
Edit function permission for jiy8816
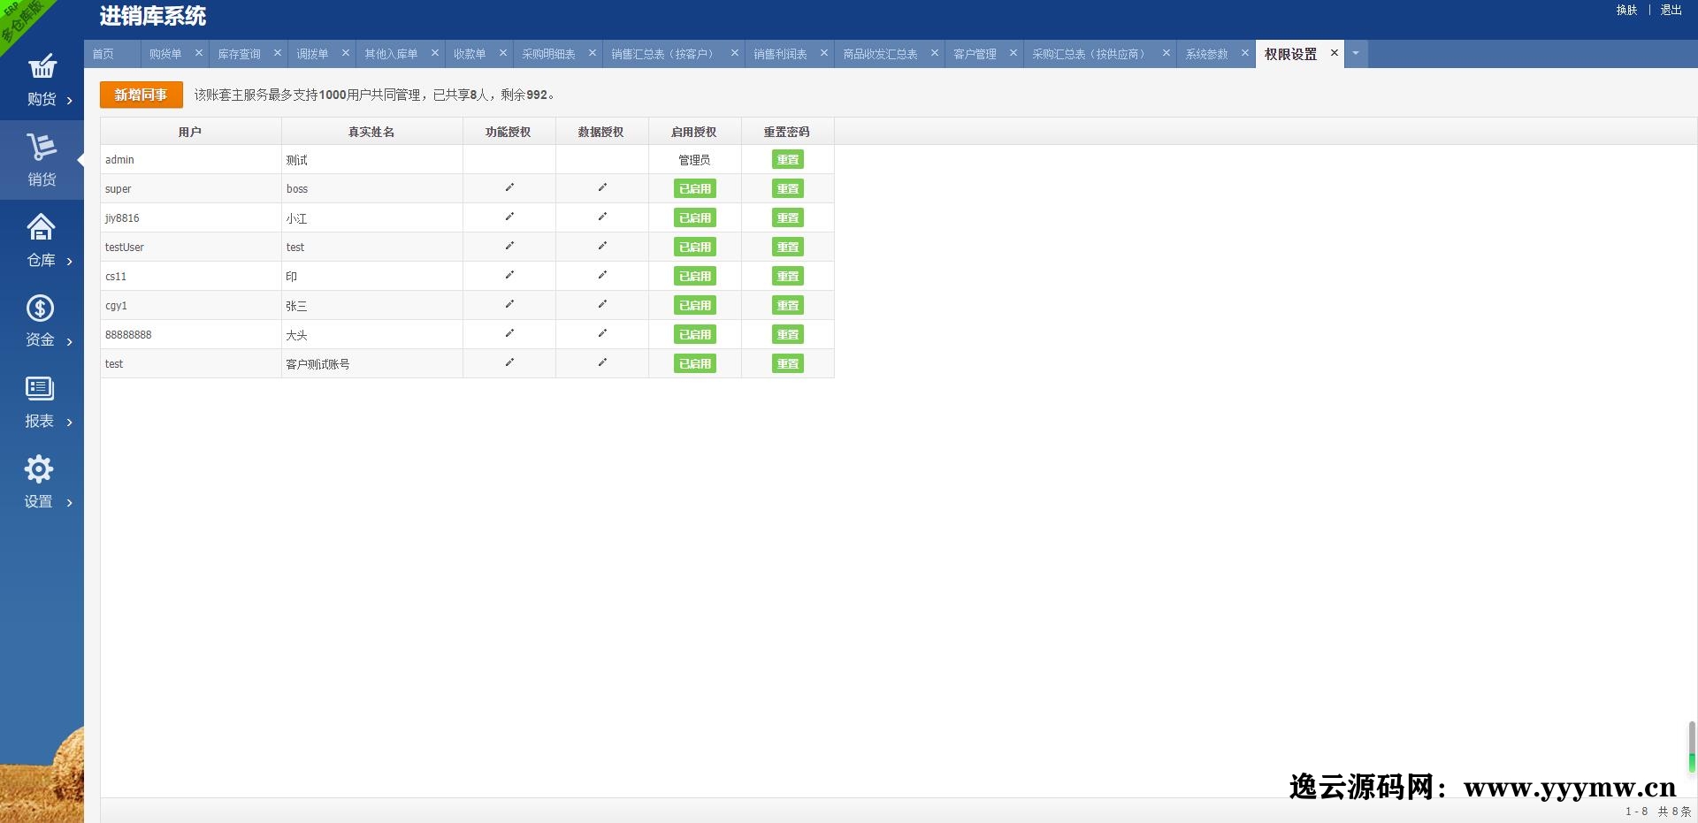pos(509,217)
